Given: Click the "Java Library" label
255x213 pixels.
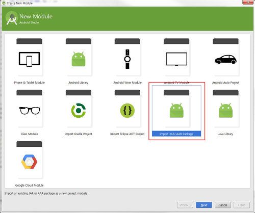Looking at the screenshot, I should (225, 134).
